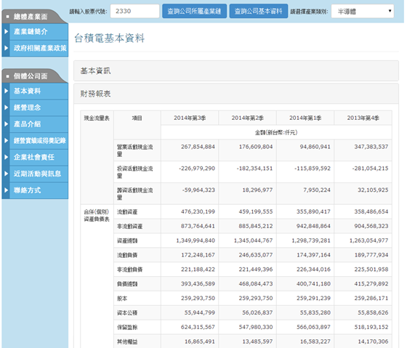Click the arrow icon beside 基本資料
407x348 pixels.
point(7,91)
